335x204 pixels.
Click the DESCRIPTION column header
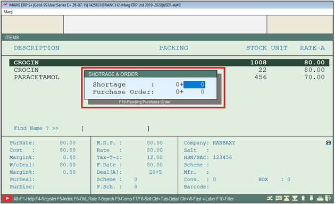(37, 48)
